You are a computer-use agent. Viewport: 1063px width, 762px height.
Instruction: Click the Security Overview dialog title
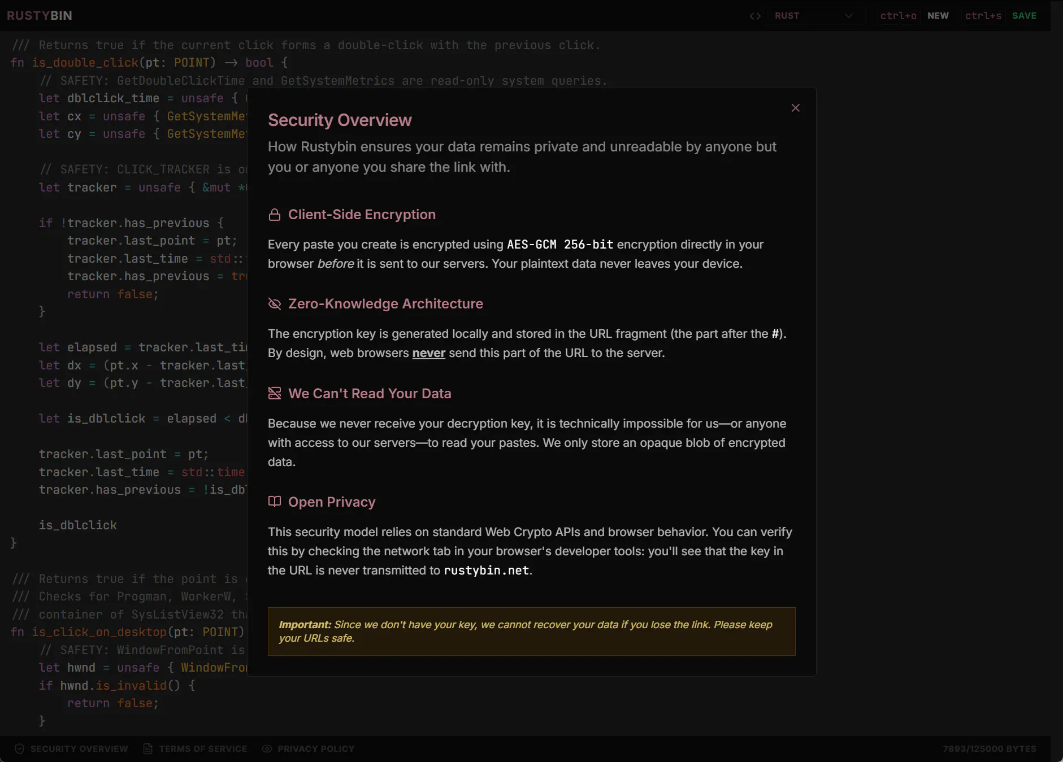[340, 120]
